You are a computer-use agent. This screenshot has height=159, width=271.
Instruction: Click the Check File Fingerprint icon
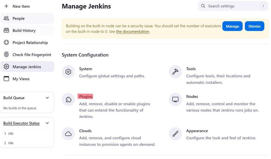[6, 55]
